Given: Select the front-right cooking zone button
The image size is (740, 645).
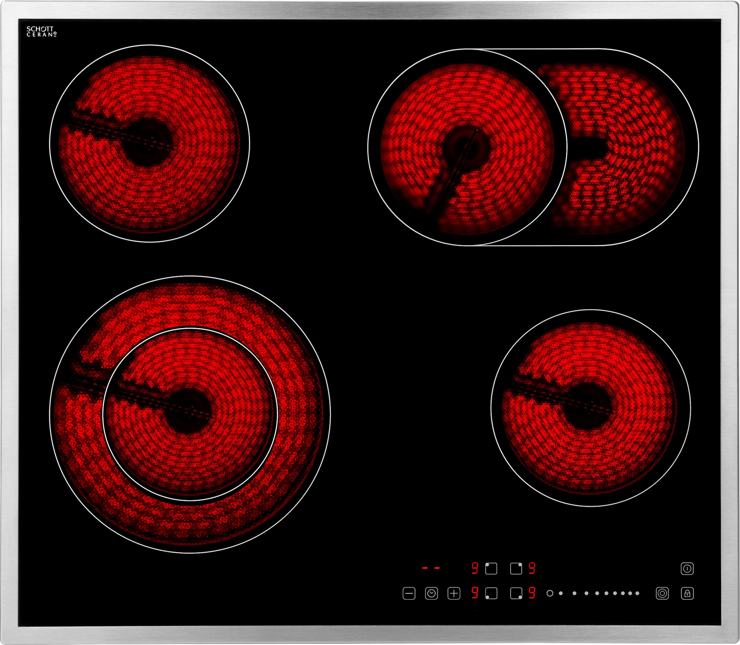Looking at the screenshot, I should (x=516, y=593).
